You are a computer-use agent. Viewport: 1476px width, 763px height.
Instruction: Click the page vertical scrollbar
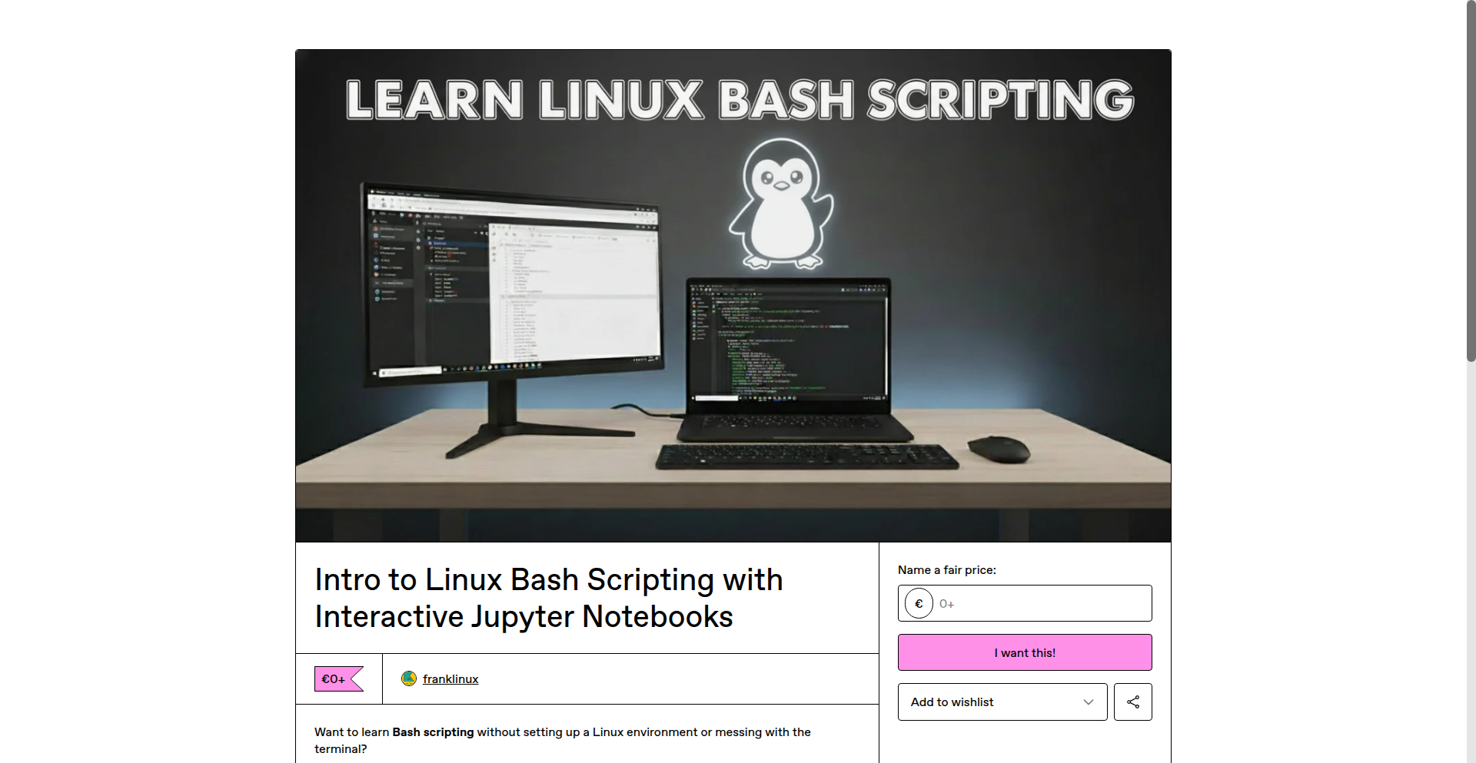1471,181
